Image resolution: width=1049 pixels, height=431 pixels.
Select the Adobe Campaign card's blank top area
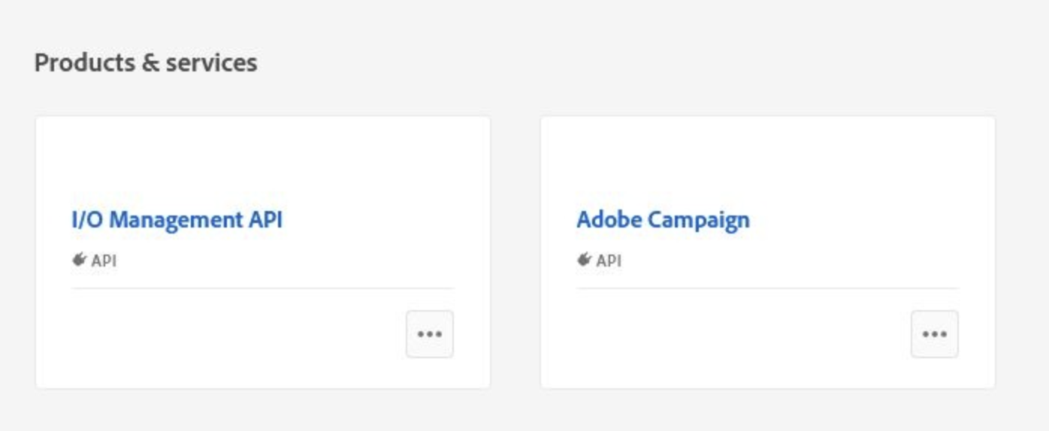768,158
